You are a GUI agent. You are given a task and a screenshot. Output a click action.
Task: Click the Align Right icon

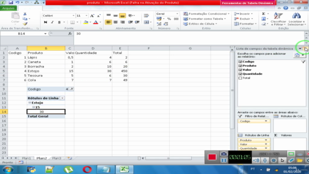[122, 22]
